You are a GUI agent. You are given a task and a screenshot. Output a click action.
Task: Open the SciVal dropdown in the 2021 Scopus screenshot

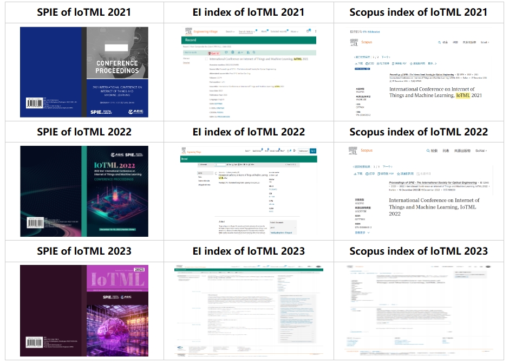tap(483, 42)
